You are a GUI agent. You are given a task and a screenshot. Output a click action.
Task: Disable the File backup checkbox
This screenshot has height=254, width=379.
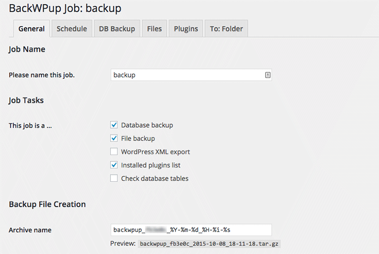tap(114, 139)
